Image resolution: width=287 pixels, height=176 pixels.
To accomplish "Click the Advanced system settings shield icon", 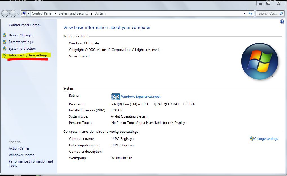I will point(5,55).
